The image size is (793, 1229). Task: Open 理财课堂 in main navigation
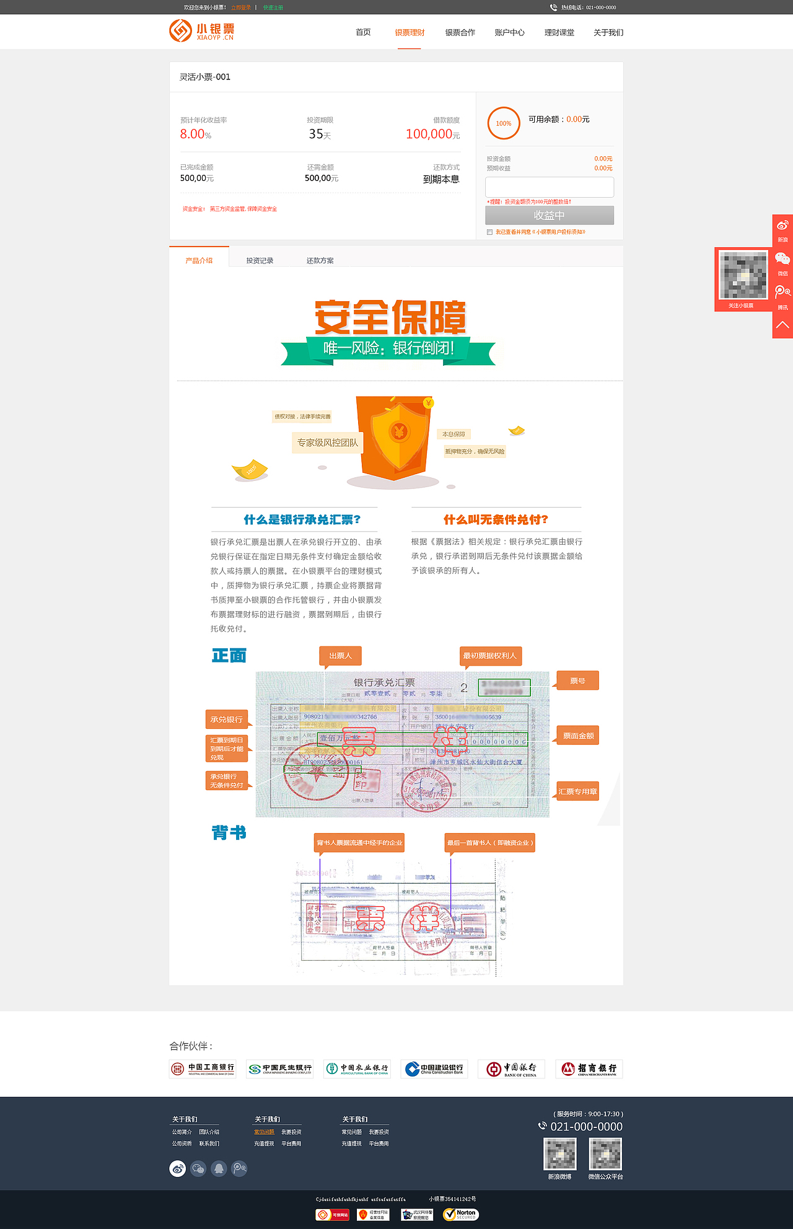[x=559, y=32]
